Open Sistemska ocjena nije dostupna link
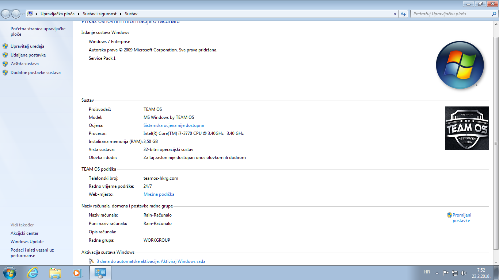The height and width of the screenshot is (280, 499). click(174, 125)
